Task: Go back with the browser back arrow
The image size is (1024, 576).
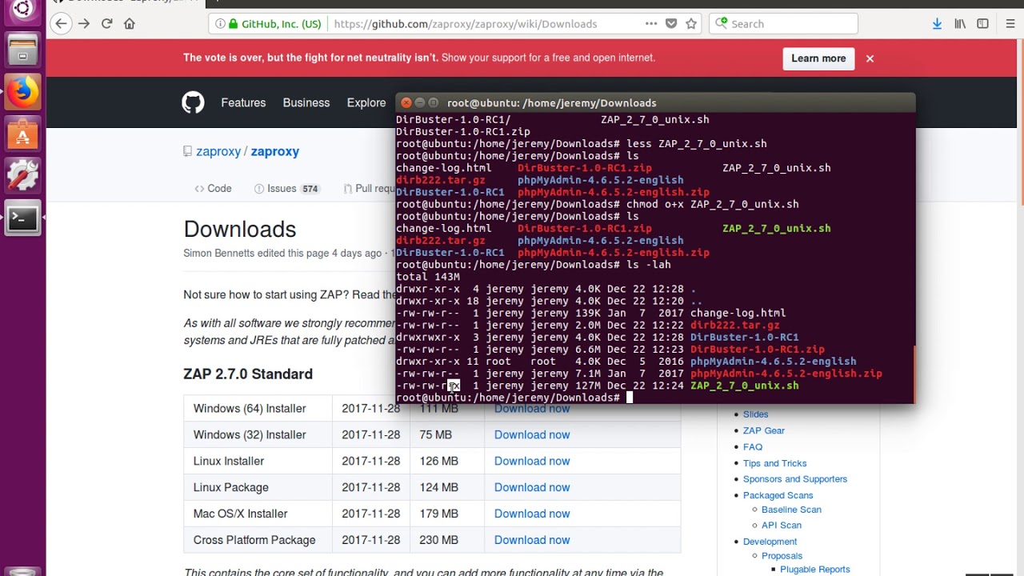Action: click(61, 24)
